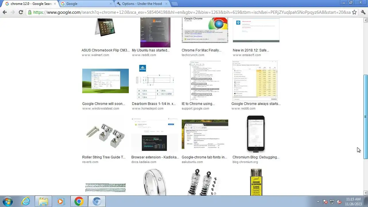Open Windows Media Player from the taskbar
Screen dimensions: 368x207
(61, 201)
